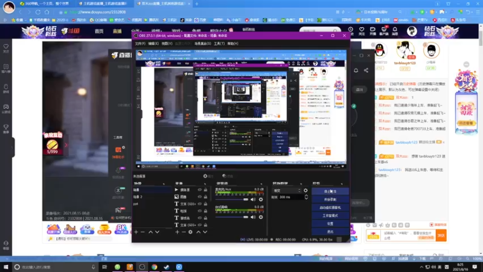Open Douyu left sidebar 排行榜 icon
This screenshot has width=483, height=272.
6,68
